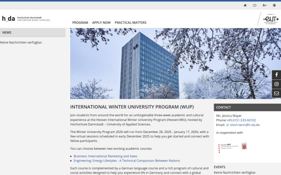
Task: Open the EUT+ member logo
Action: [x=271, y=19]
